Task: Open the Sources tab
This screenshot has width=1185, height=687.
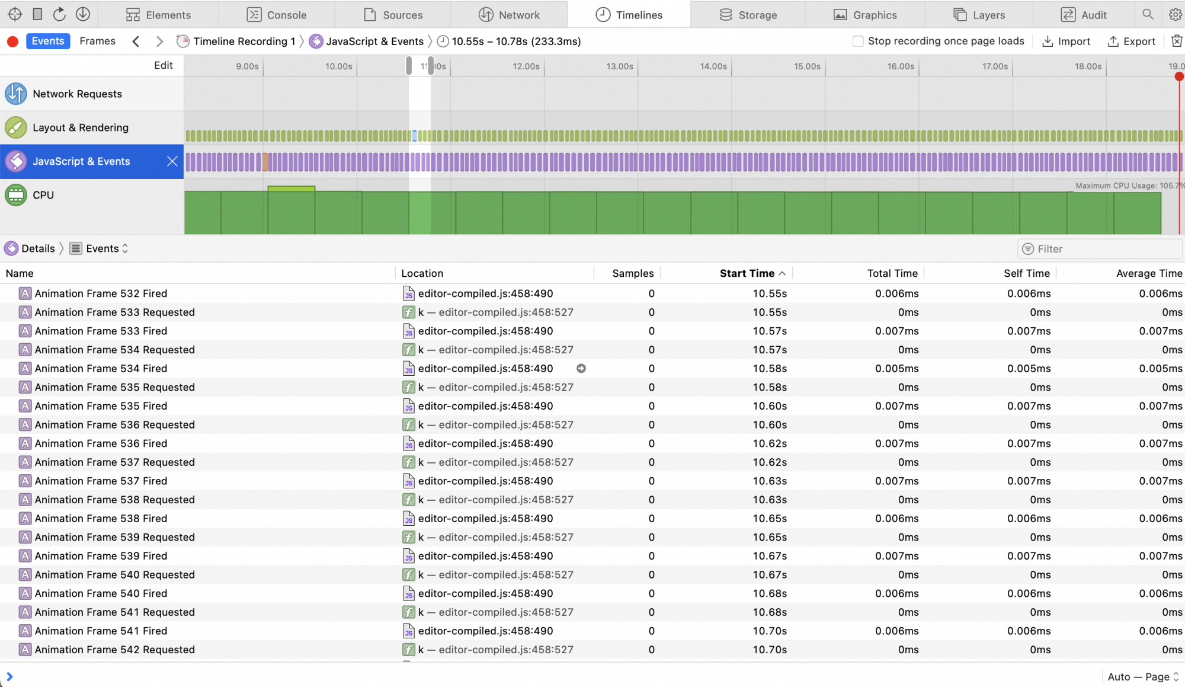Action: tap(393, 14)
